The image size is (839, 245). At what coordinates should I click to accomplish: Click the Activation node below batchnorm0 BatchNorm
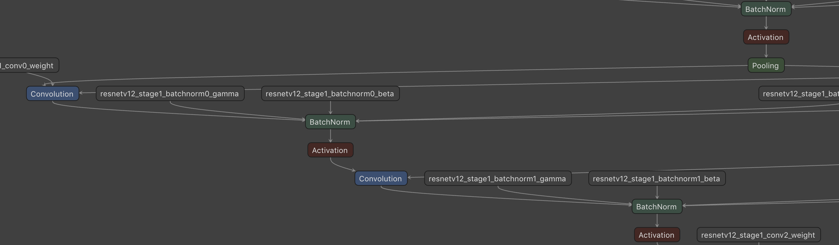tap(330, 150)
